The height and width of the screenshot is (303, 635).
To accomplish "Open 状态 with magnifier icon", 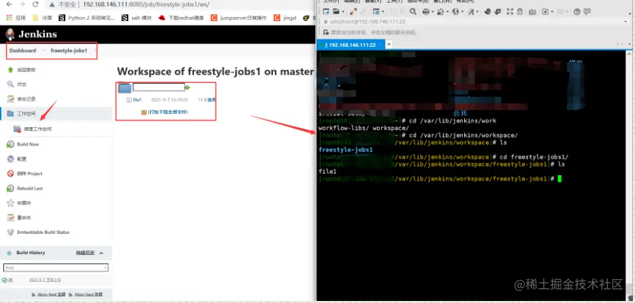I will [17, 84].
